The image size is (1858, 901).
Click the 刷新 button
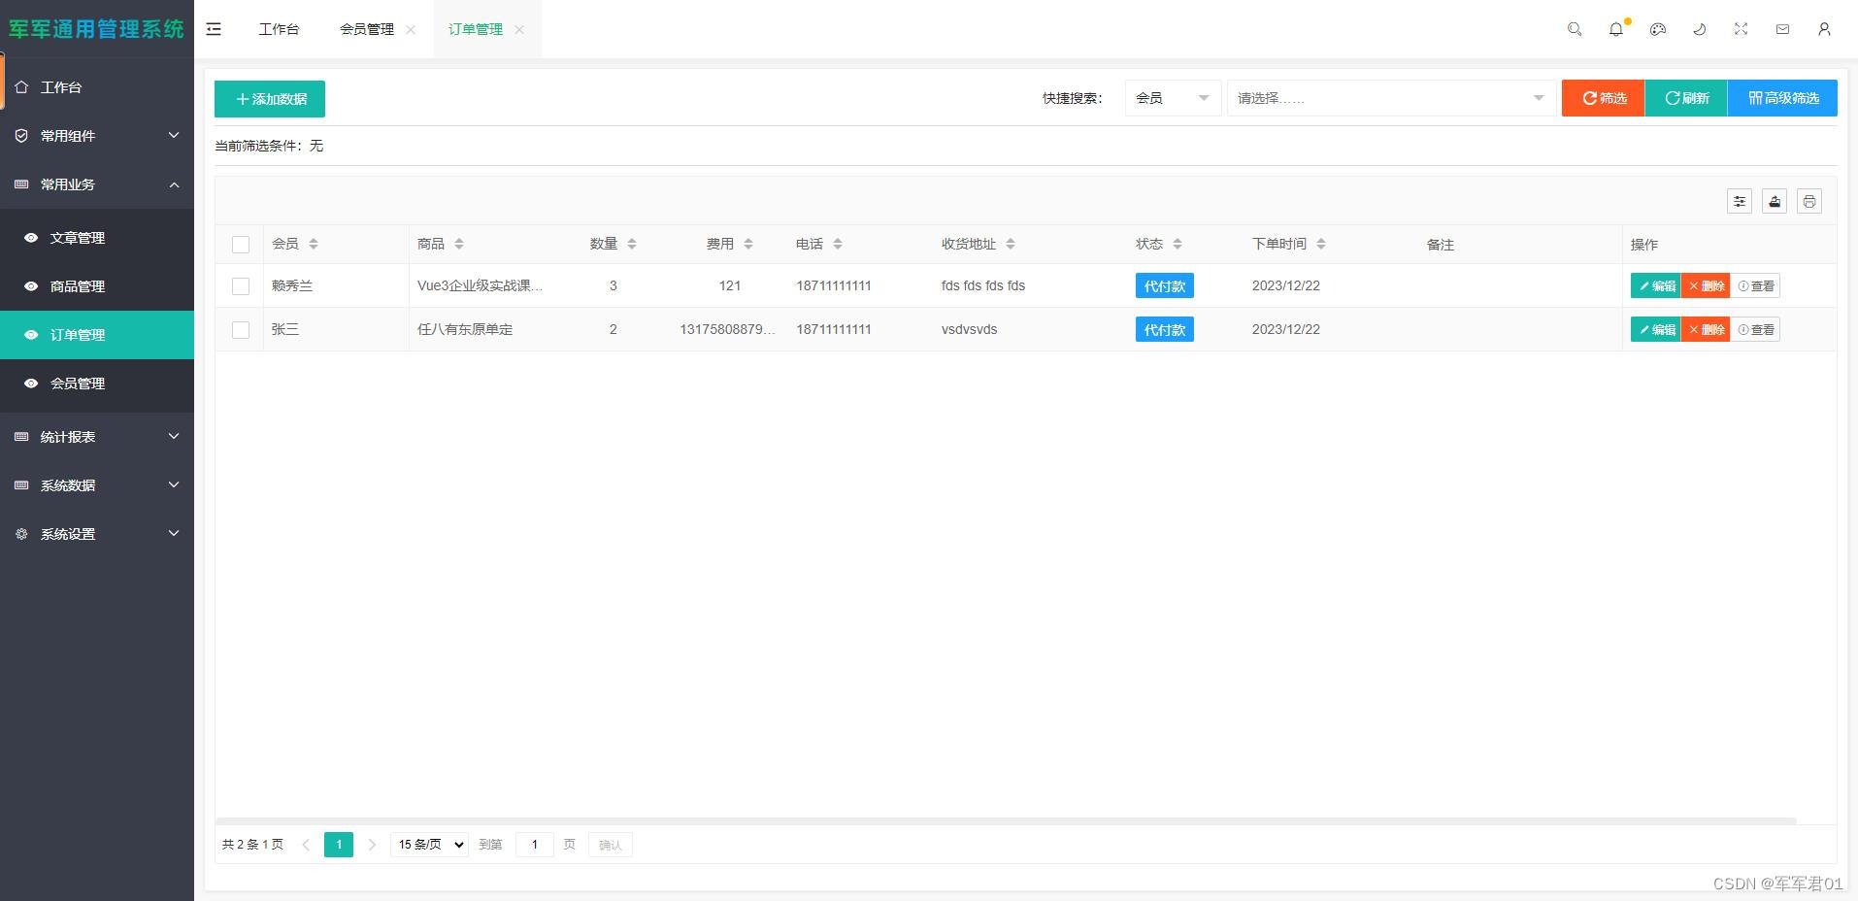pos(1686,98)
